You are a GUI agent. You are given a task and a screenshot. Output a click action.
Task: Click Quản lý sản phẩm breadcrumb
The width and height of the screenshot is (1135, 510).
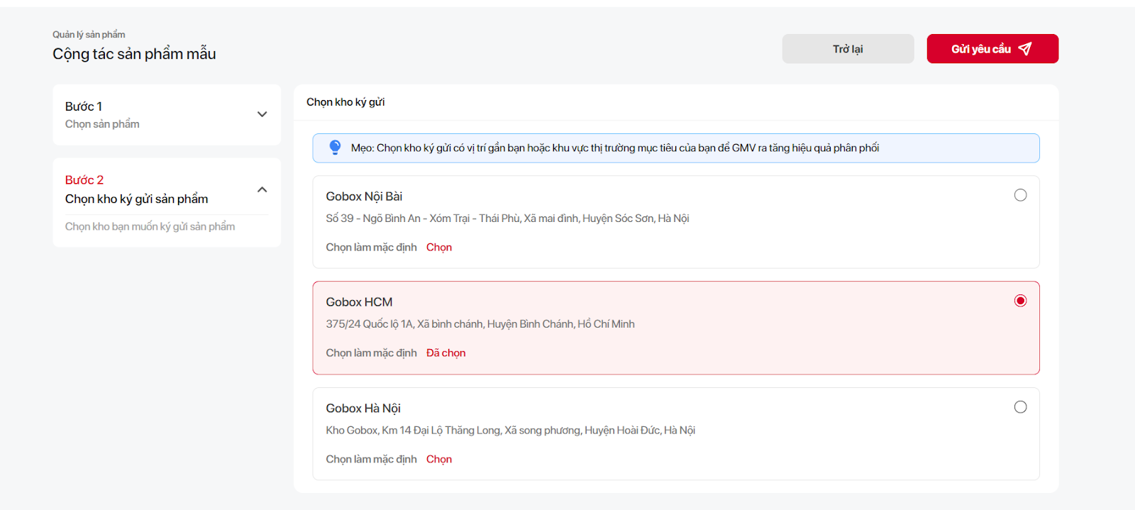(x=89, y=35)
